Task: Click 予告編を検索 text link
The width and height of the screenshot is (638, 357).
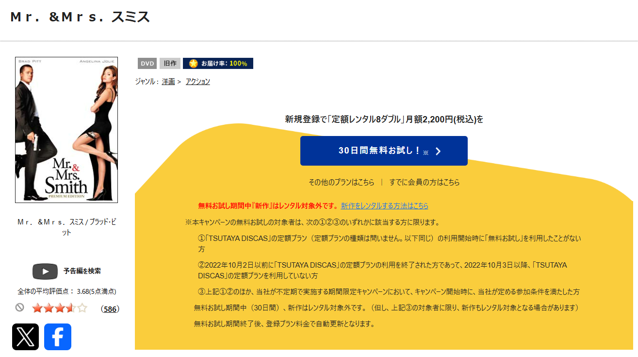Action: click(x=82, y=271)
